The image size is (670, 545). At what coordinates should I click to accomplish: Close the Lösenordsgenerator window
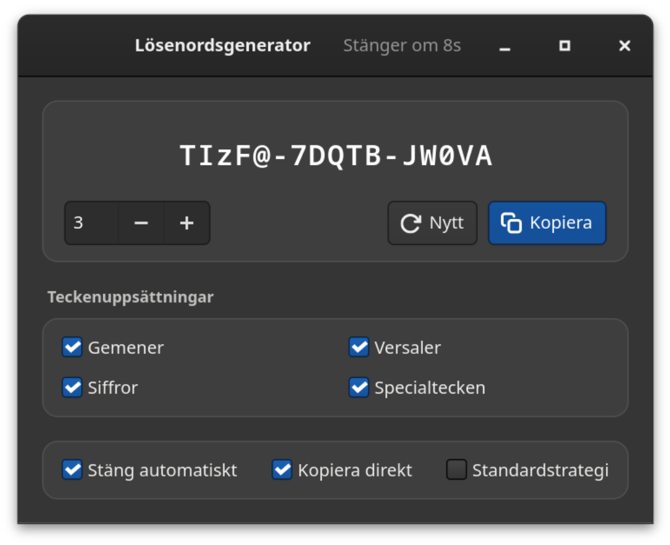coord(625,46)
